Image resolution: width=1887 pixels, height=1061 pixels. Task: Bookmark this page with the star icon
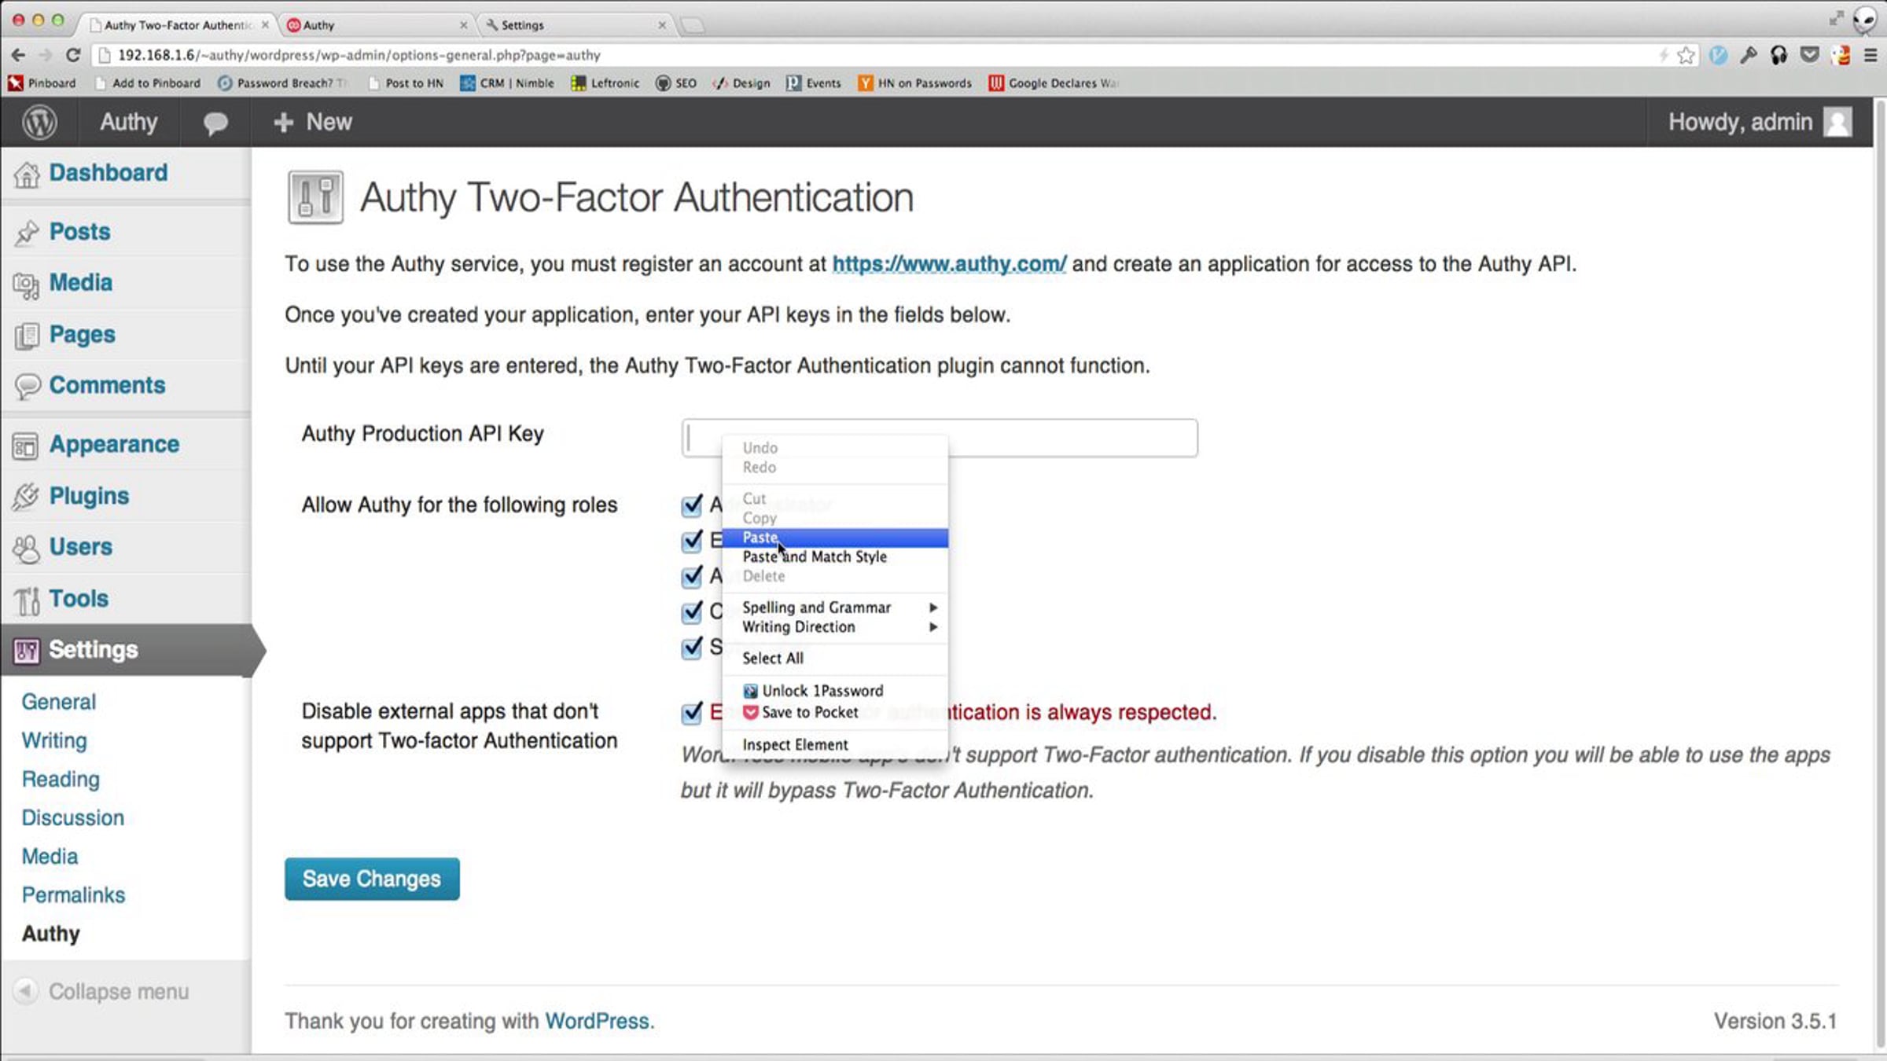1685,55
